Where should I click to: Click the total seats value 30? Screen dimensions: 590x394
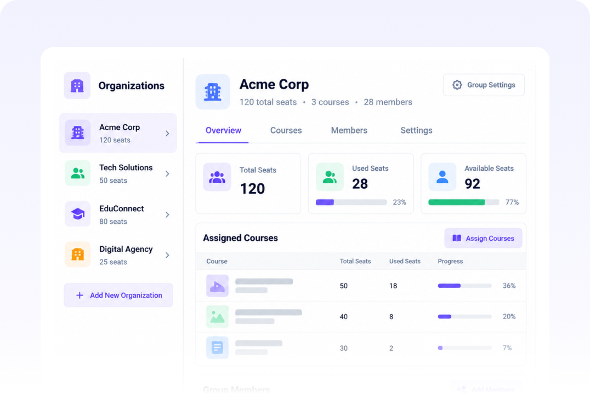[344, 348]
